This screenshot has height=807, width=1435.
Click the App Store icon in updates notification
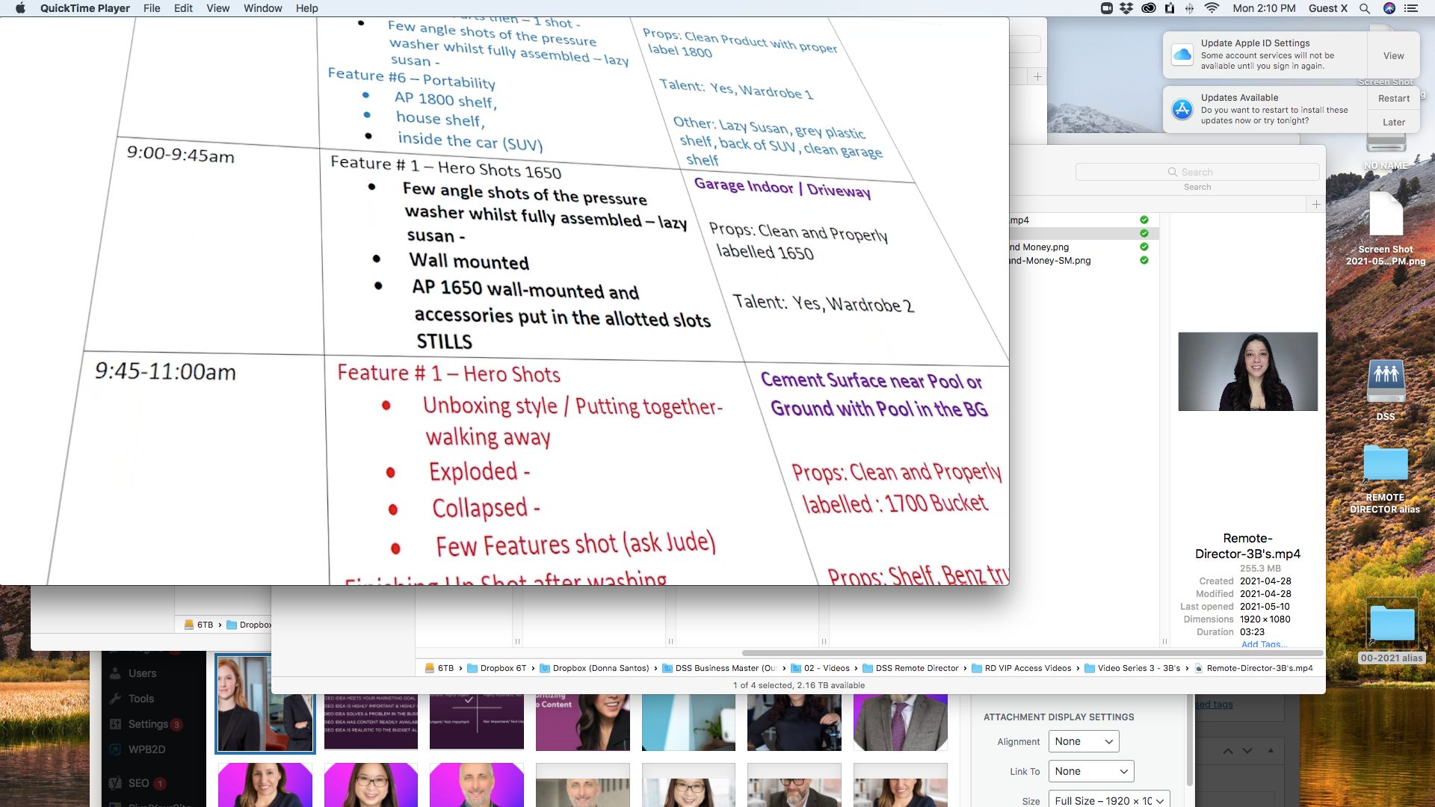pos(1182,109)
